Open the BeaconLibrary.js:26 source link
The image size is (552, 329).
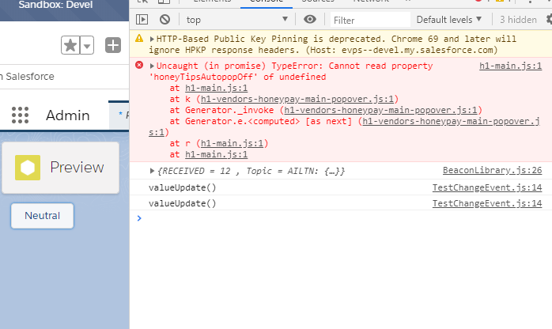tap(491, 170)
